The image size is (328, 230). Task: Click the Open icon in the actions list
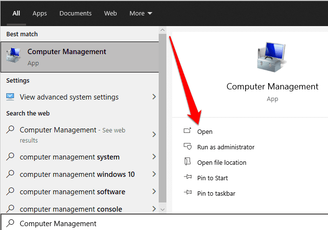pyautogui.click(x=188, y=131)
